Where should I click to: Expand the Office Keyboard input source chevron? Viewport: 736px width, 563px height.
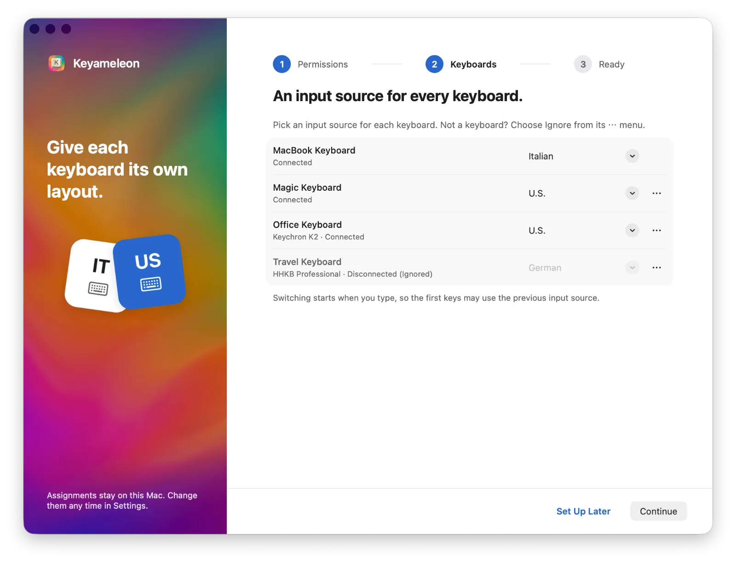632,230
